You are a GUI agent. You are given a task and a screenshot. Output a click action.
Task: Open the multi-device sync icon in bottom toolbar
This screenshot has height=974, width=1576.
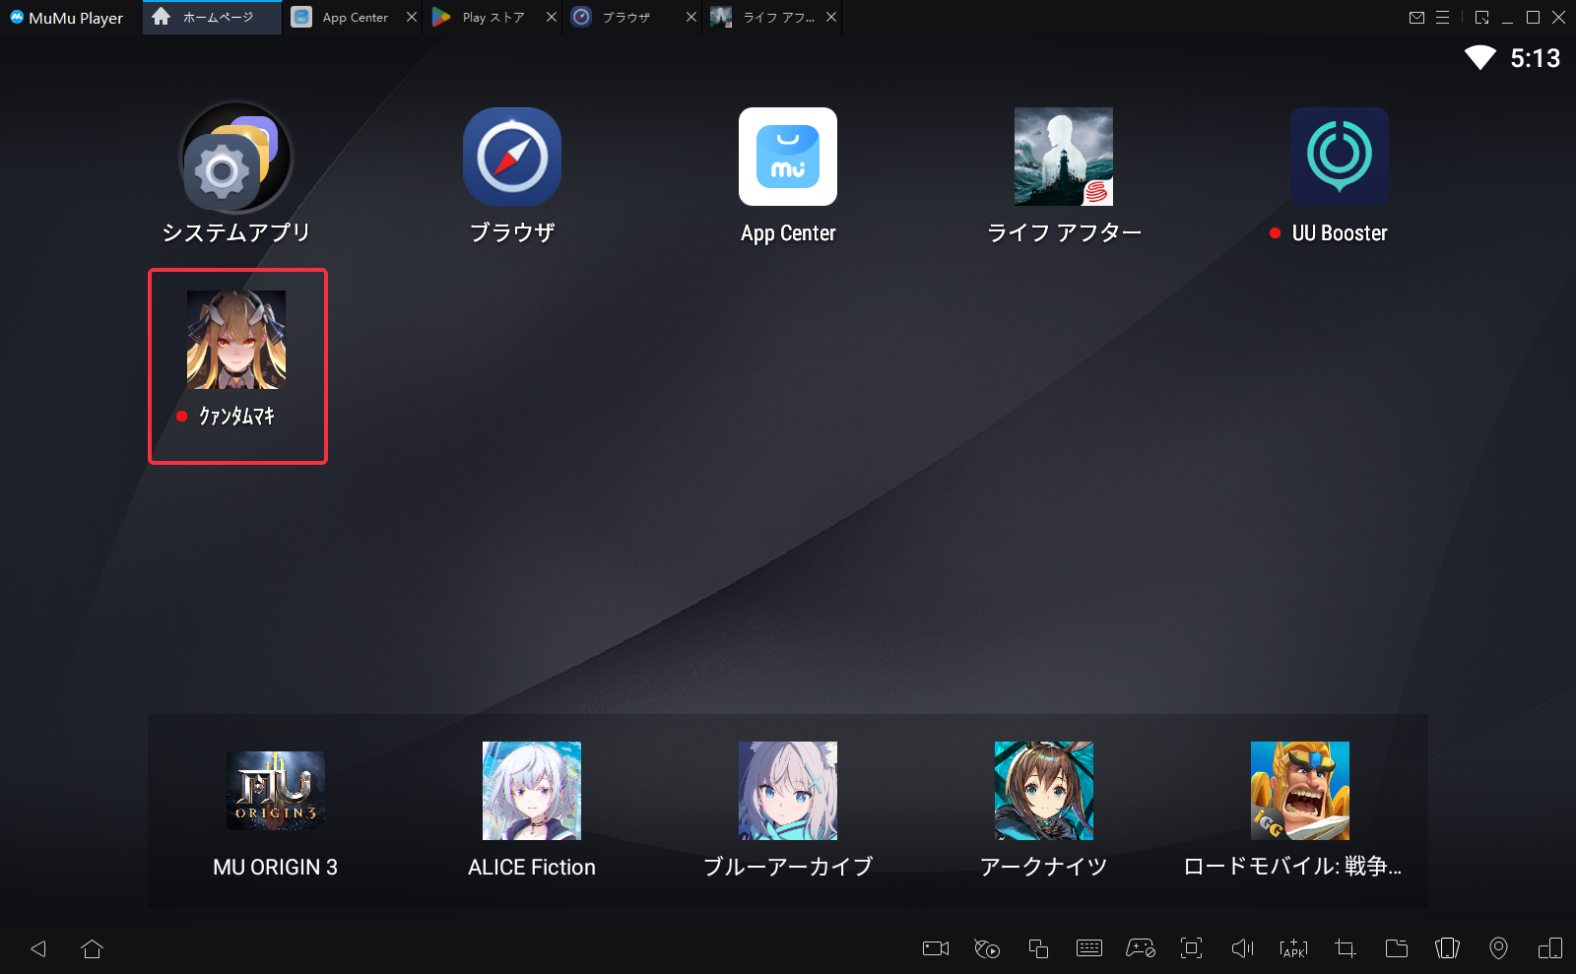tap(1550, 948)
